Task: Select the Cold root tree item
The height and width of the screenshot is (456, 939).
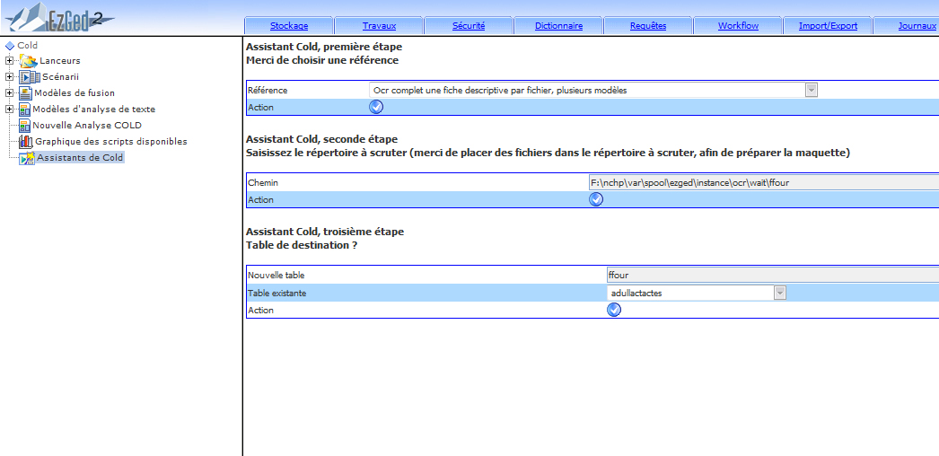Action: pyautogui.click(x=27, y=45)
